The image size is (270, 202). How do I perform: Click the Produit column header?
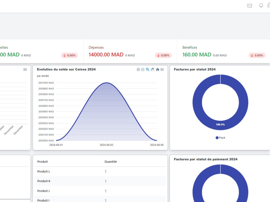pos(43,162)
